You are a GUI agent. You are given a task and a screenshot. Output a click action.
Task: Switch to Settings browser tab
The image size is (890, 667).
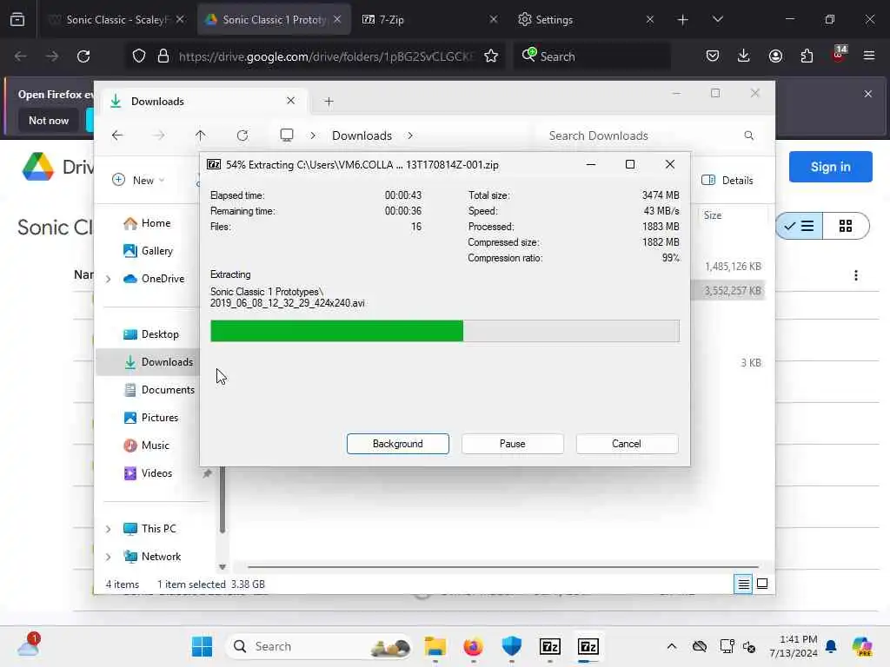585,19
